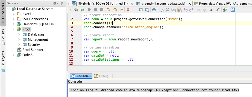Open the Debug tab
The width and height of the screenshot is (252, 97).
point(101,76)
